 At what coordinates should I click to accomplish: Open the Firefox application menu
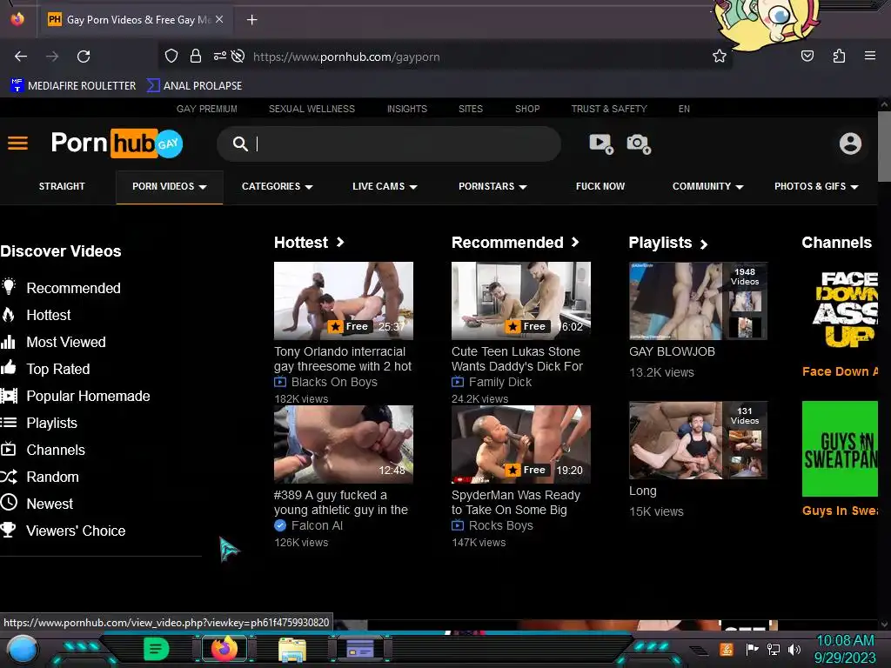coord(869,56)
